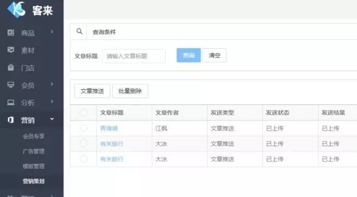Expand the 分析 menu chevron
Screen dimensions: 357x197
(52, 102)
